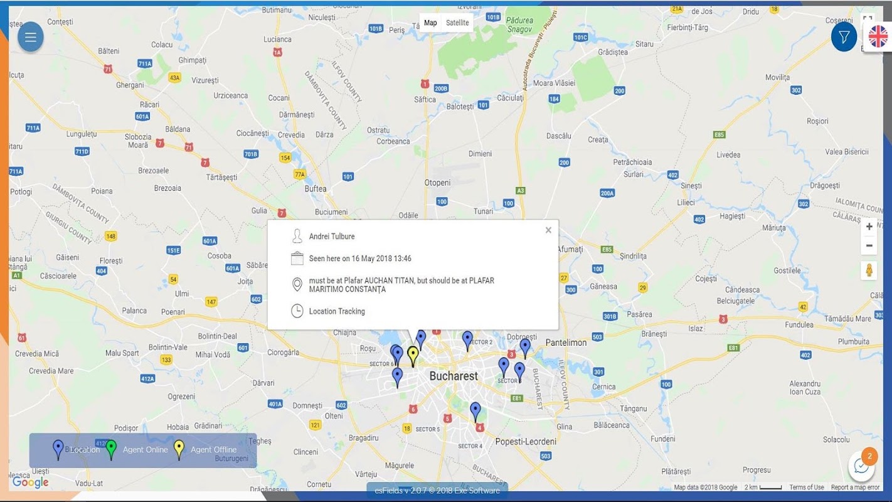
Task: Open the filter funnel button
Action: click(x=844, y=37)
